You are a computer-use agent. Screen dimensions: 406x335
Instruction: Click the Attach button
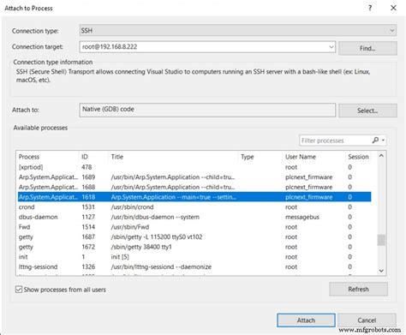click(x=306, y=320)
